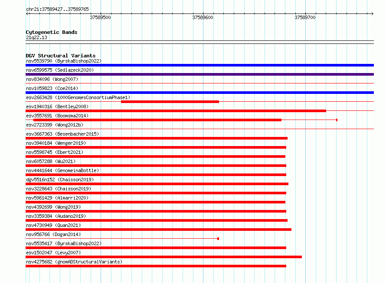This screenshot has width=386, height=283.
Task: Click the nsv5539790 (ByrskaBishop2022) label
Action: click(x=64, y=61)
